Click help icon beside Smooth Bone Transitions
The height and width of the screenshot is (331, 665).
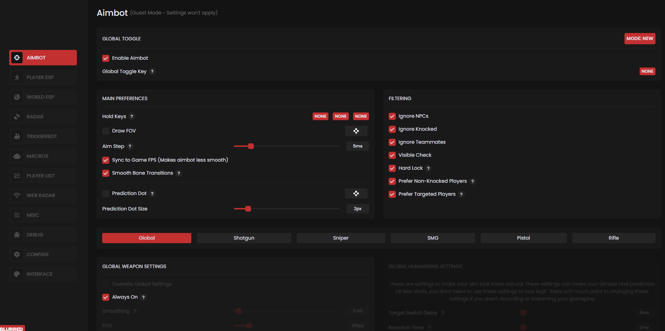179,173
